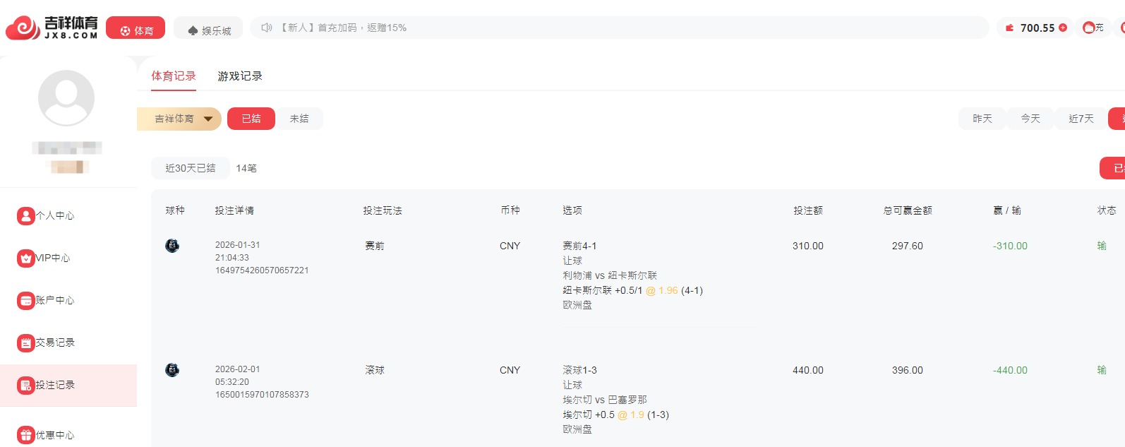Screen dimensions: 1125x447
Task: Click the red plus beside balance 700.55
Action: (1062, 27)
